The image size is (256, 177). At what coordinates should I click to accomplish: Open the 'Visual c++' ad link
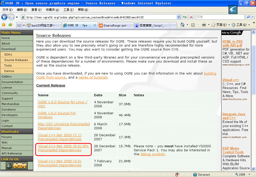tap(230, 80)
